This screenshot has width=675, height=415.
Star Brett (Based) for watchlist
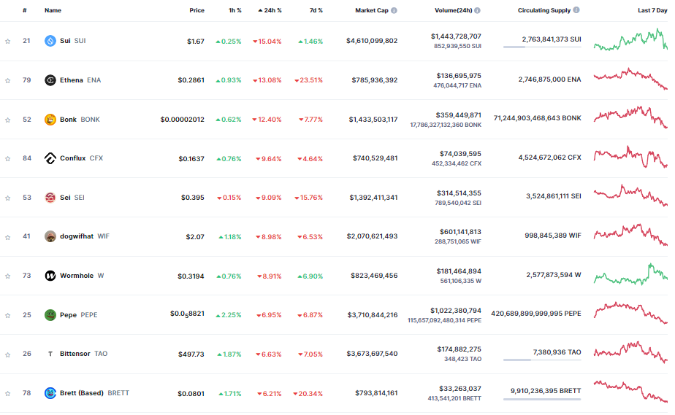(8, 394)
